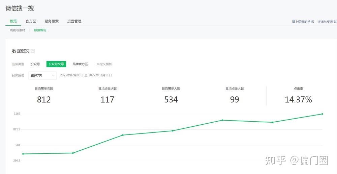Choose the 公众号文章 business type

click(56, 64)
